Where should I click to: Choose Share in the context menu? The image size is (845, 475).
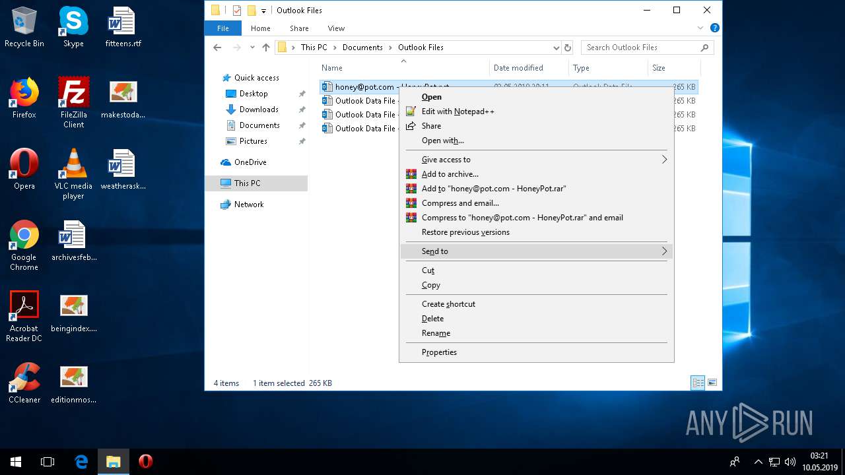tap(537, 126)
